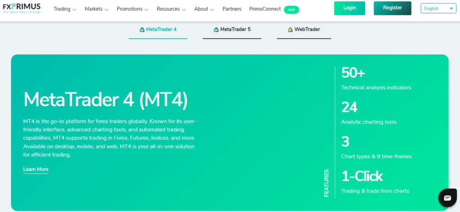460x212 pixels.
Task: Follow the Learn More link
Action: [36, 169]
